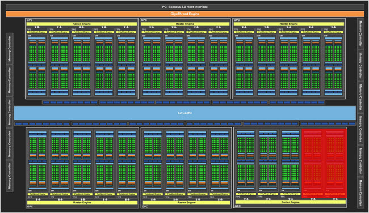Click topmost Memory Controller on left side
The width and height of the screenshot is (369, 213).
coord(10,49)
